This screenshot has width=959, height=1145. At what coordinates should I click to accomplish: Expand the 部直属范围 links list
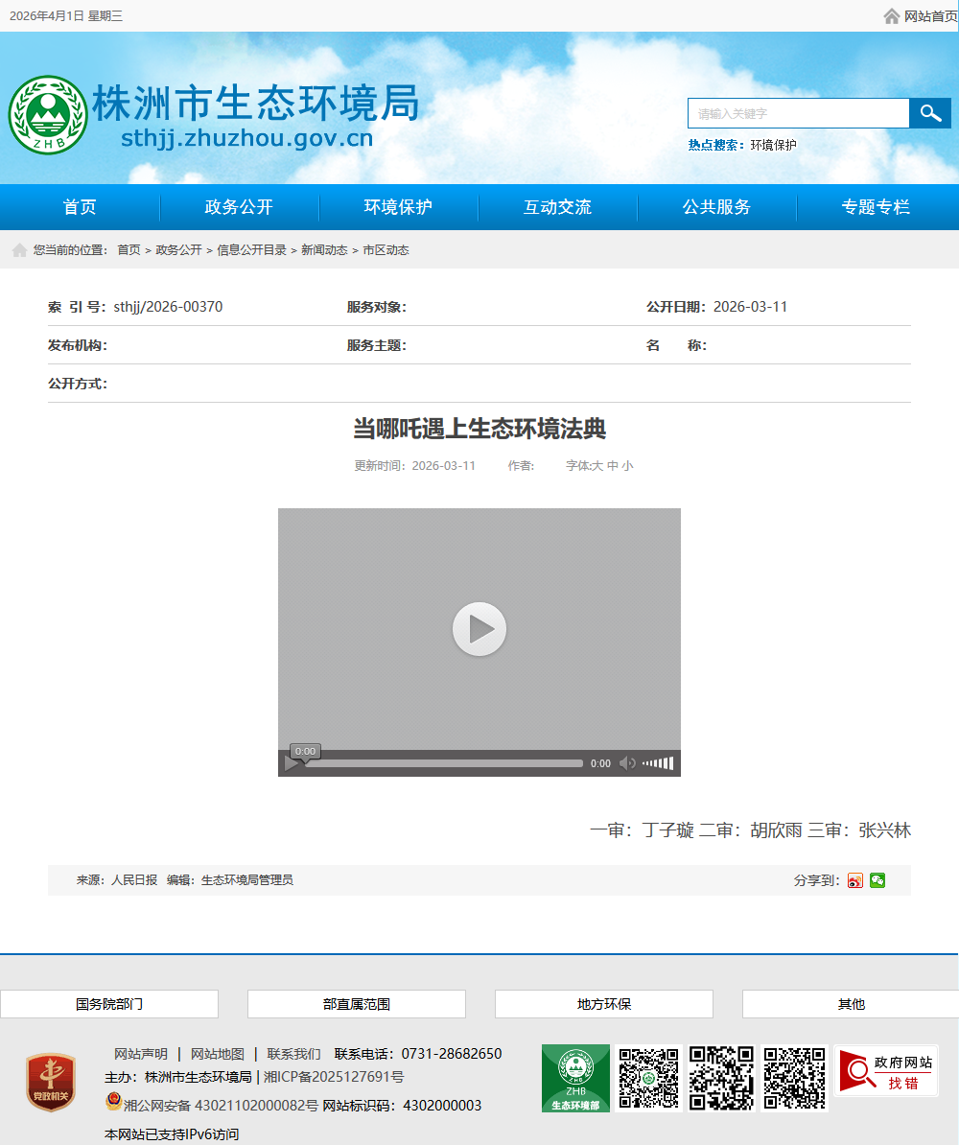[357, 1004]
